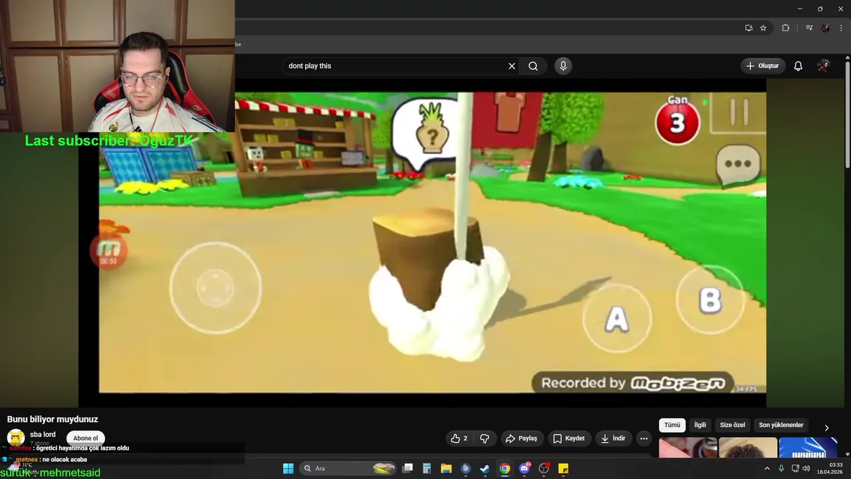Viewport: 851px width, 479px height.
Task: Click the first suggested video thumbnail
Action: coord(688,448)
